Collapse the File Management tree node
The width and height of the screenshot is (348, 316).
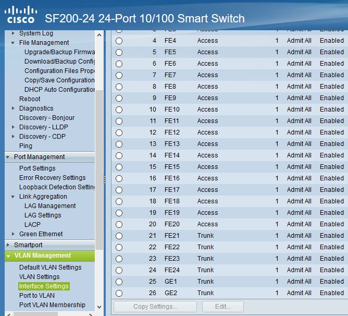click(x=13, y=43)
